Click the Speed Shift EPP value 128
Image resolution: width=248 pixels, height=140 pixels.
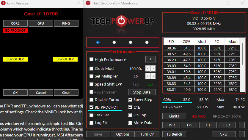[x=136, y=84]
